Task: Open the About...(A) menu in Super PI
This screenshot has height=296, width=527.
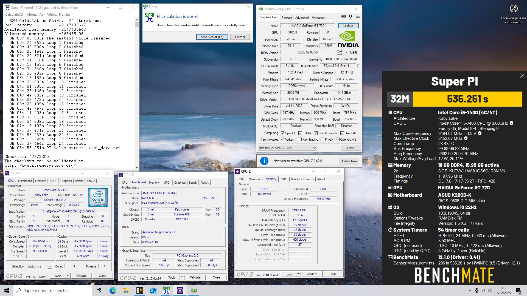Action: click(35, 15)
